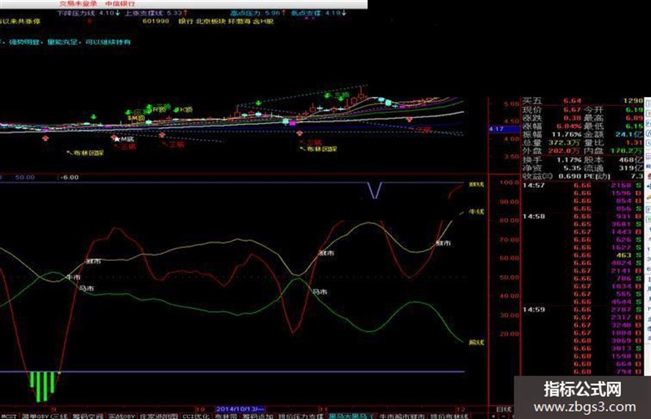Select the 实战OBV indicator tab
651x419 pixels.
tap(122, 416)
